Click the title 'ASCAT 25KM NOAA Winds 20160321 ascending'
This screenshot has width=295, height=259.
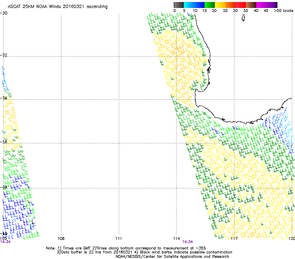point(57,7)
